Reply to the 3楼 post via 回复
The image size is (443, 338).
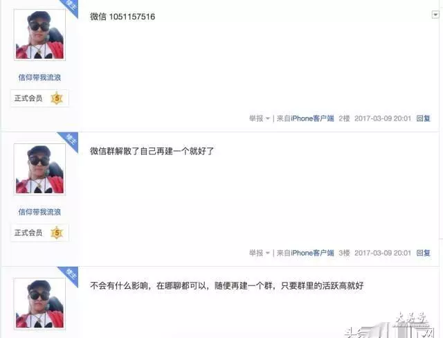click(x=423, y=253)
